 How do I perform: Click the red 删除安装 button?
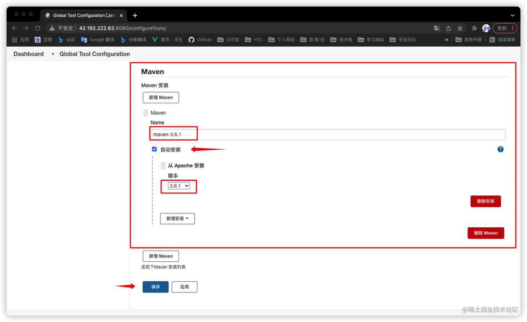point(486,201)
